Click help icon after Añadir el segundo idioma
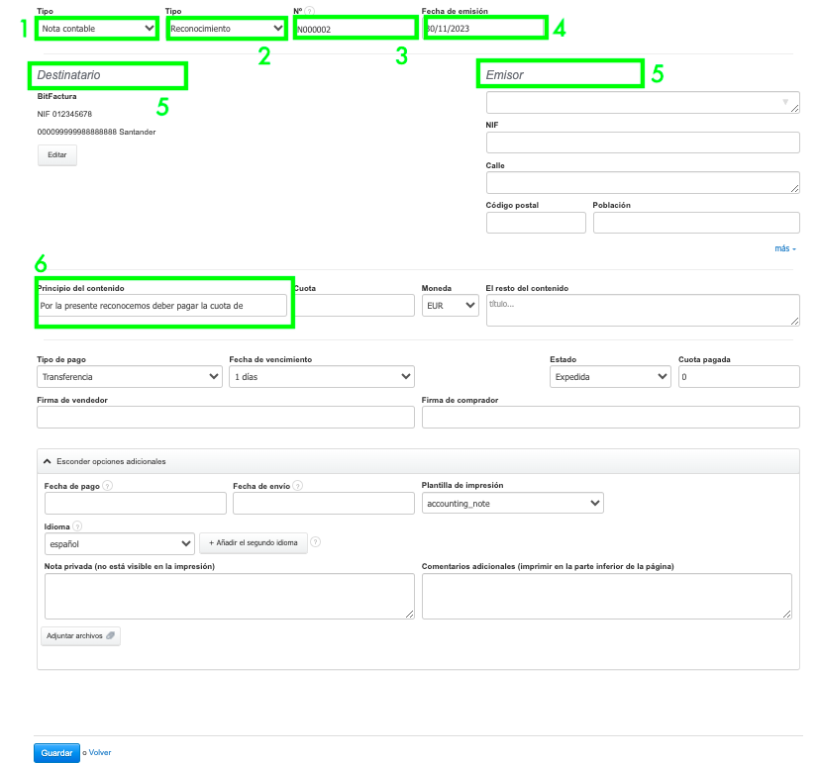820x763 pixels. (316, 542)
